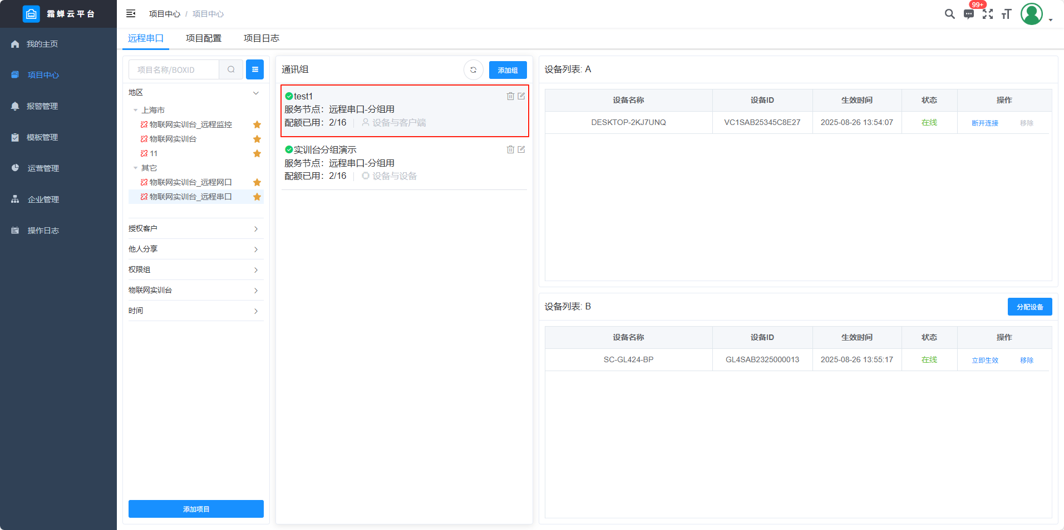Toggle star on 物联网实训台_远程网口

coord(257,182)
